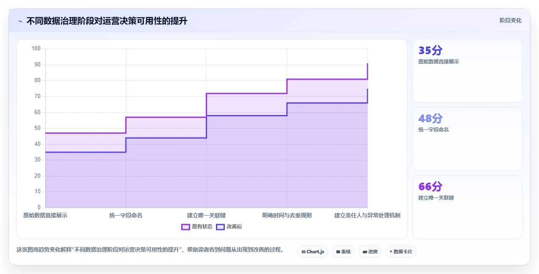This screenshot has height=274, width=539.
Task: Open the 48分 data card
Action: coord(467,139)
